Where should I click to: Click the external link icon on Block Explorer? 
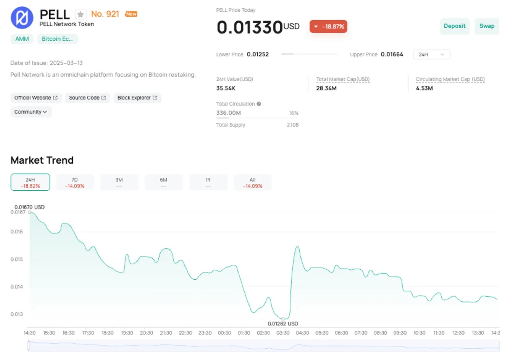[155, 98]
